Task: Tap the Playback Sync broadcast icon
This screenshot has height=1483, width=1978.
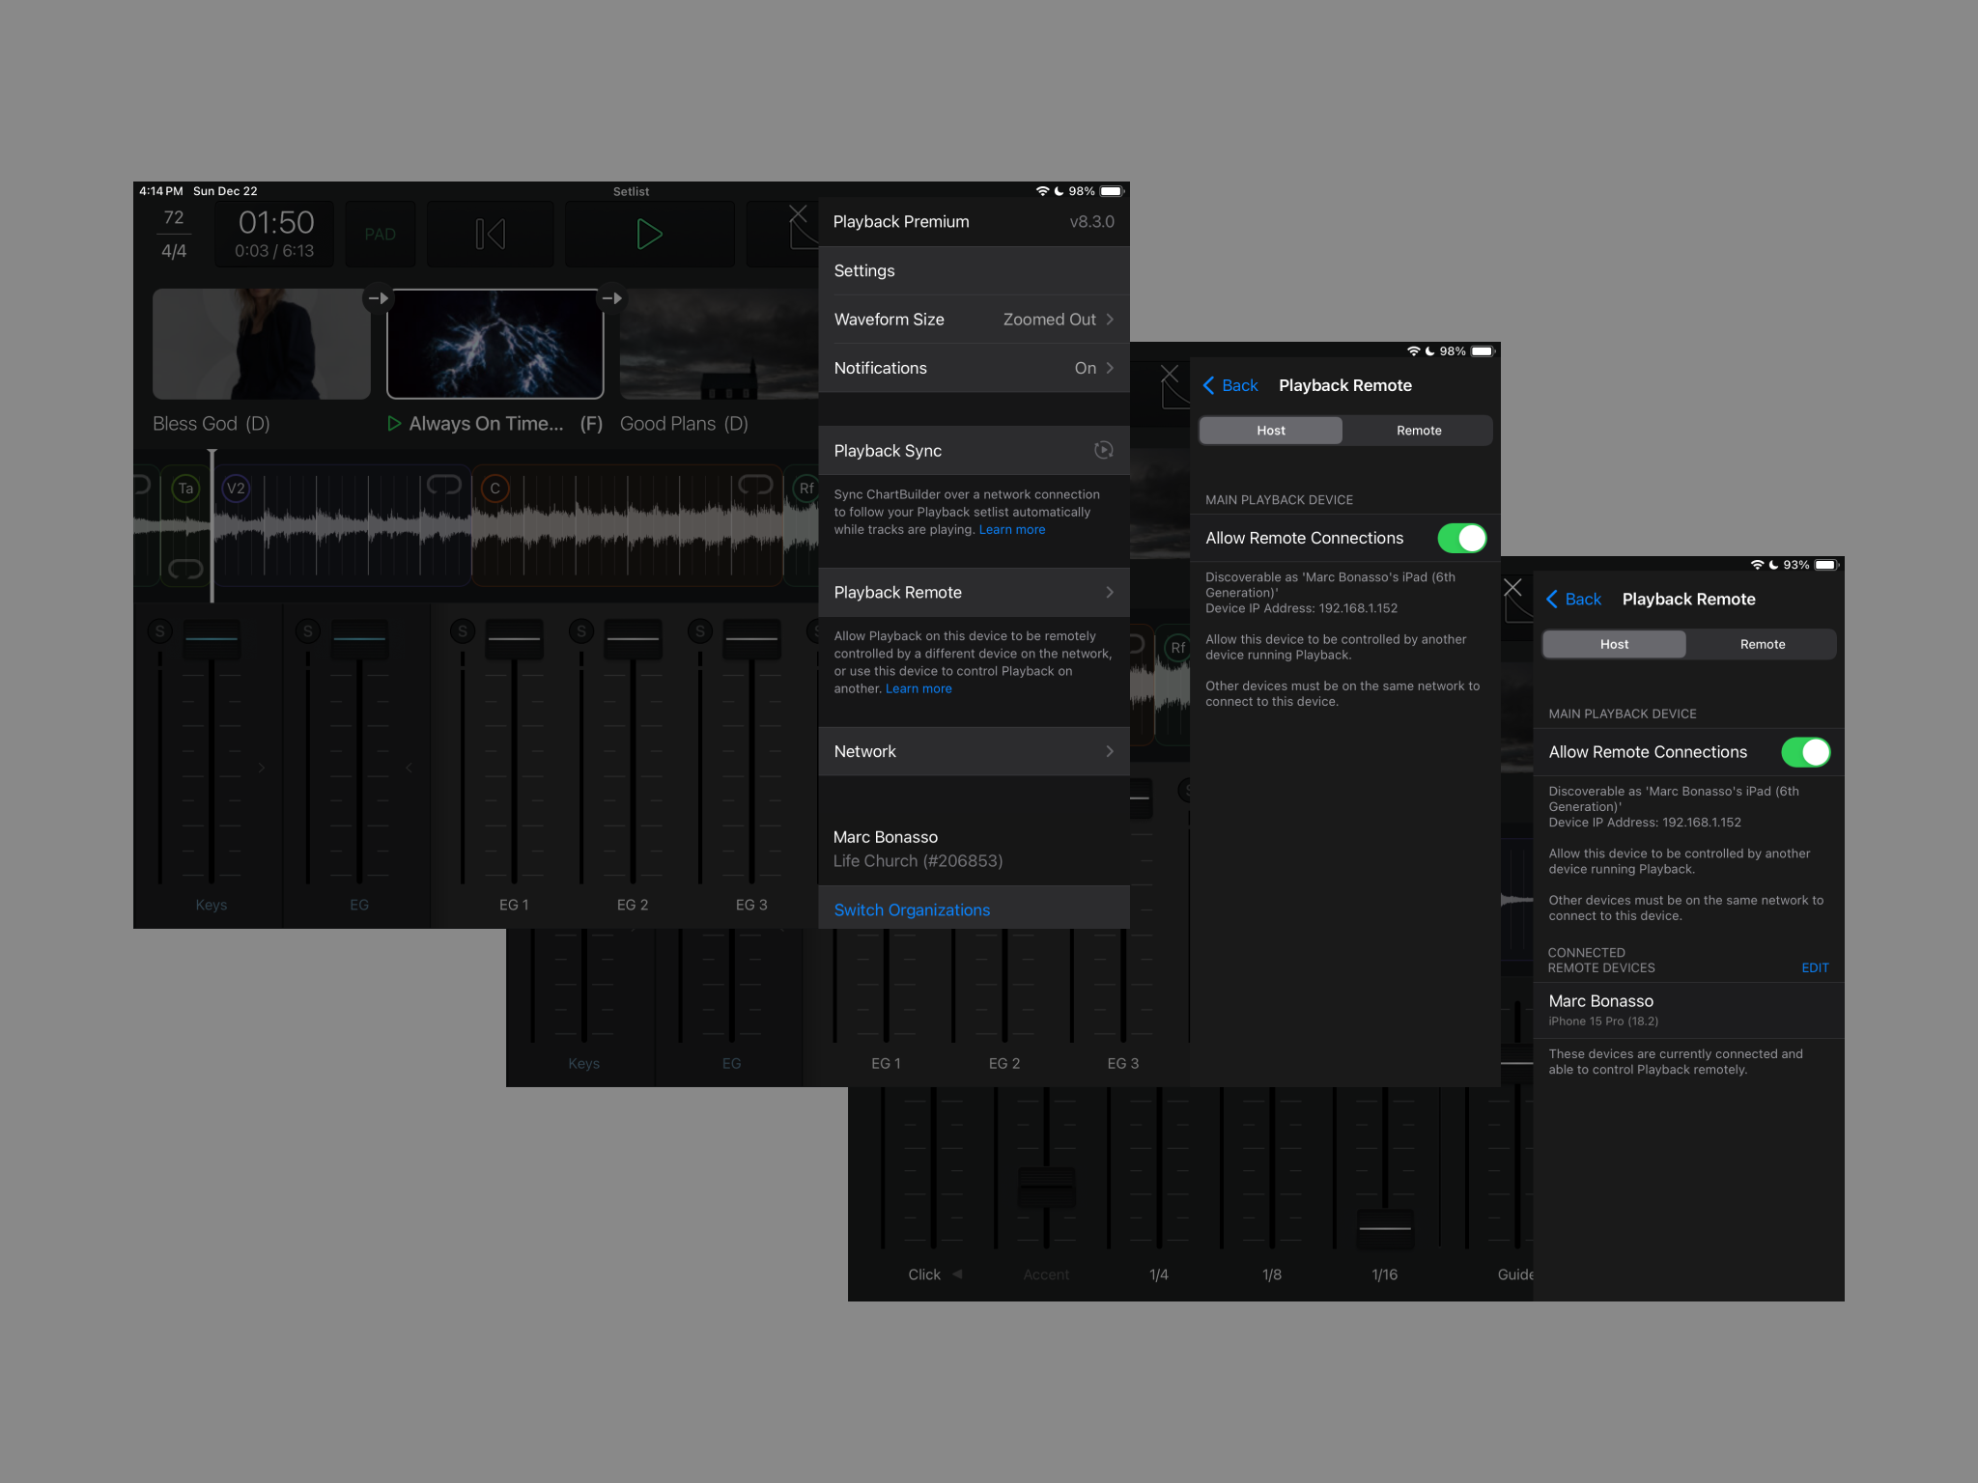Action: 1103,450
